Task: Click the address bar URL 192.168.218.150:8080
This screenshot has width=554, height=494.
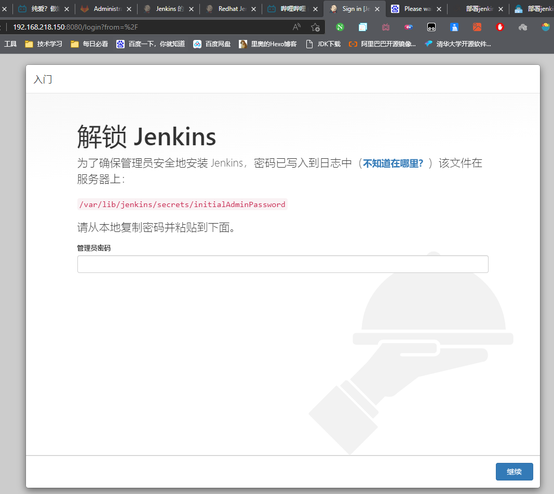Action: tap(75, 27)
